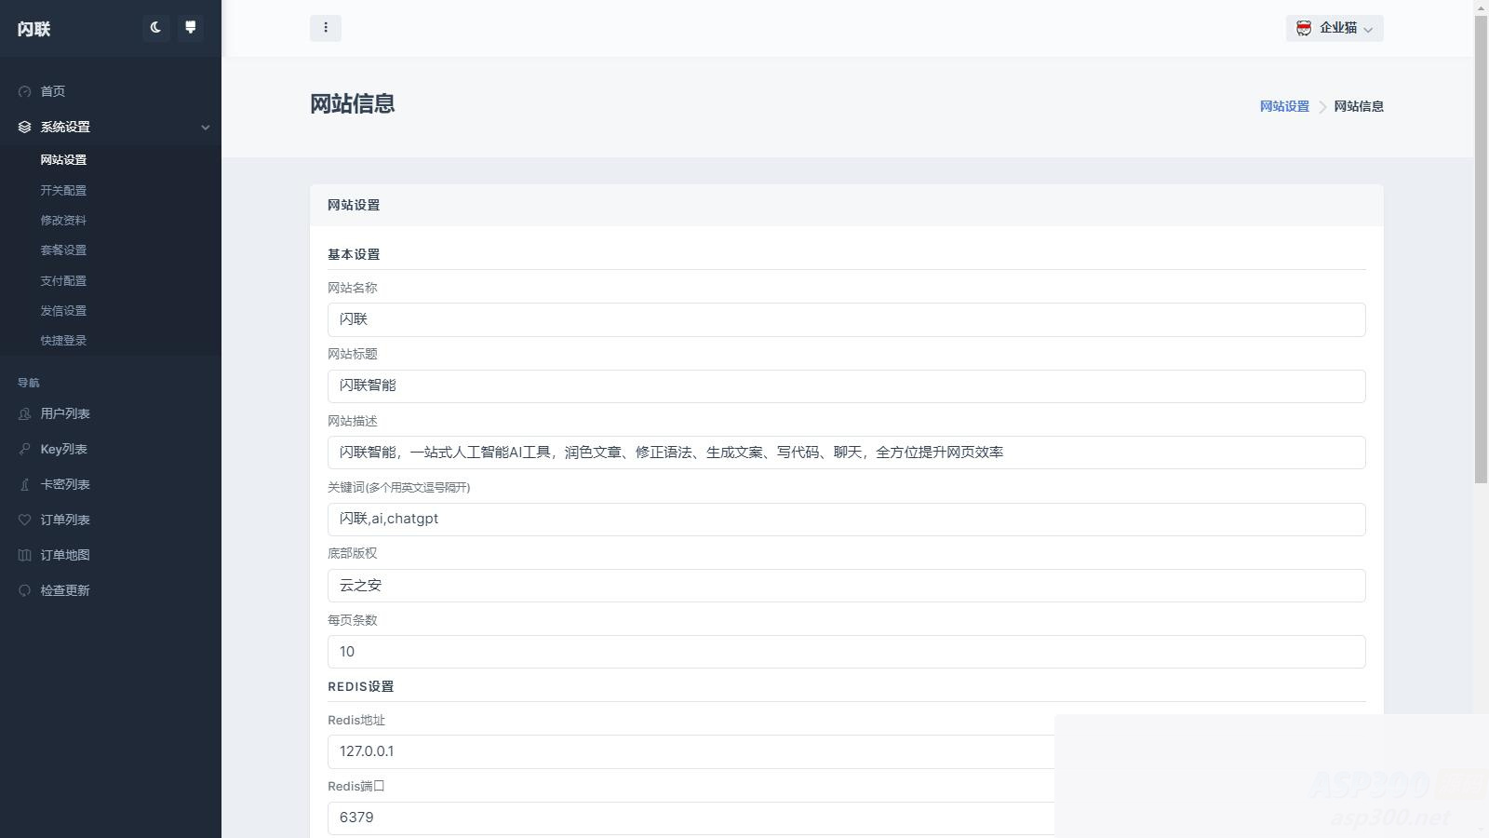Enable dark mode via the moon icon

click(x=154, y=28)
